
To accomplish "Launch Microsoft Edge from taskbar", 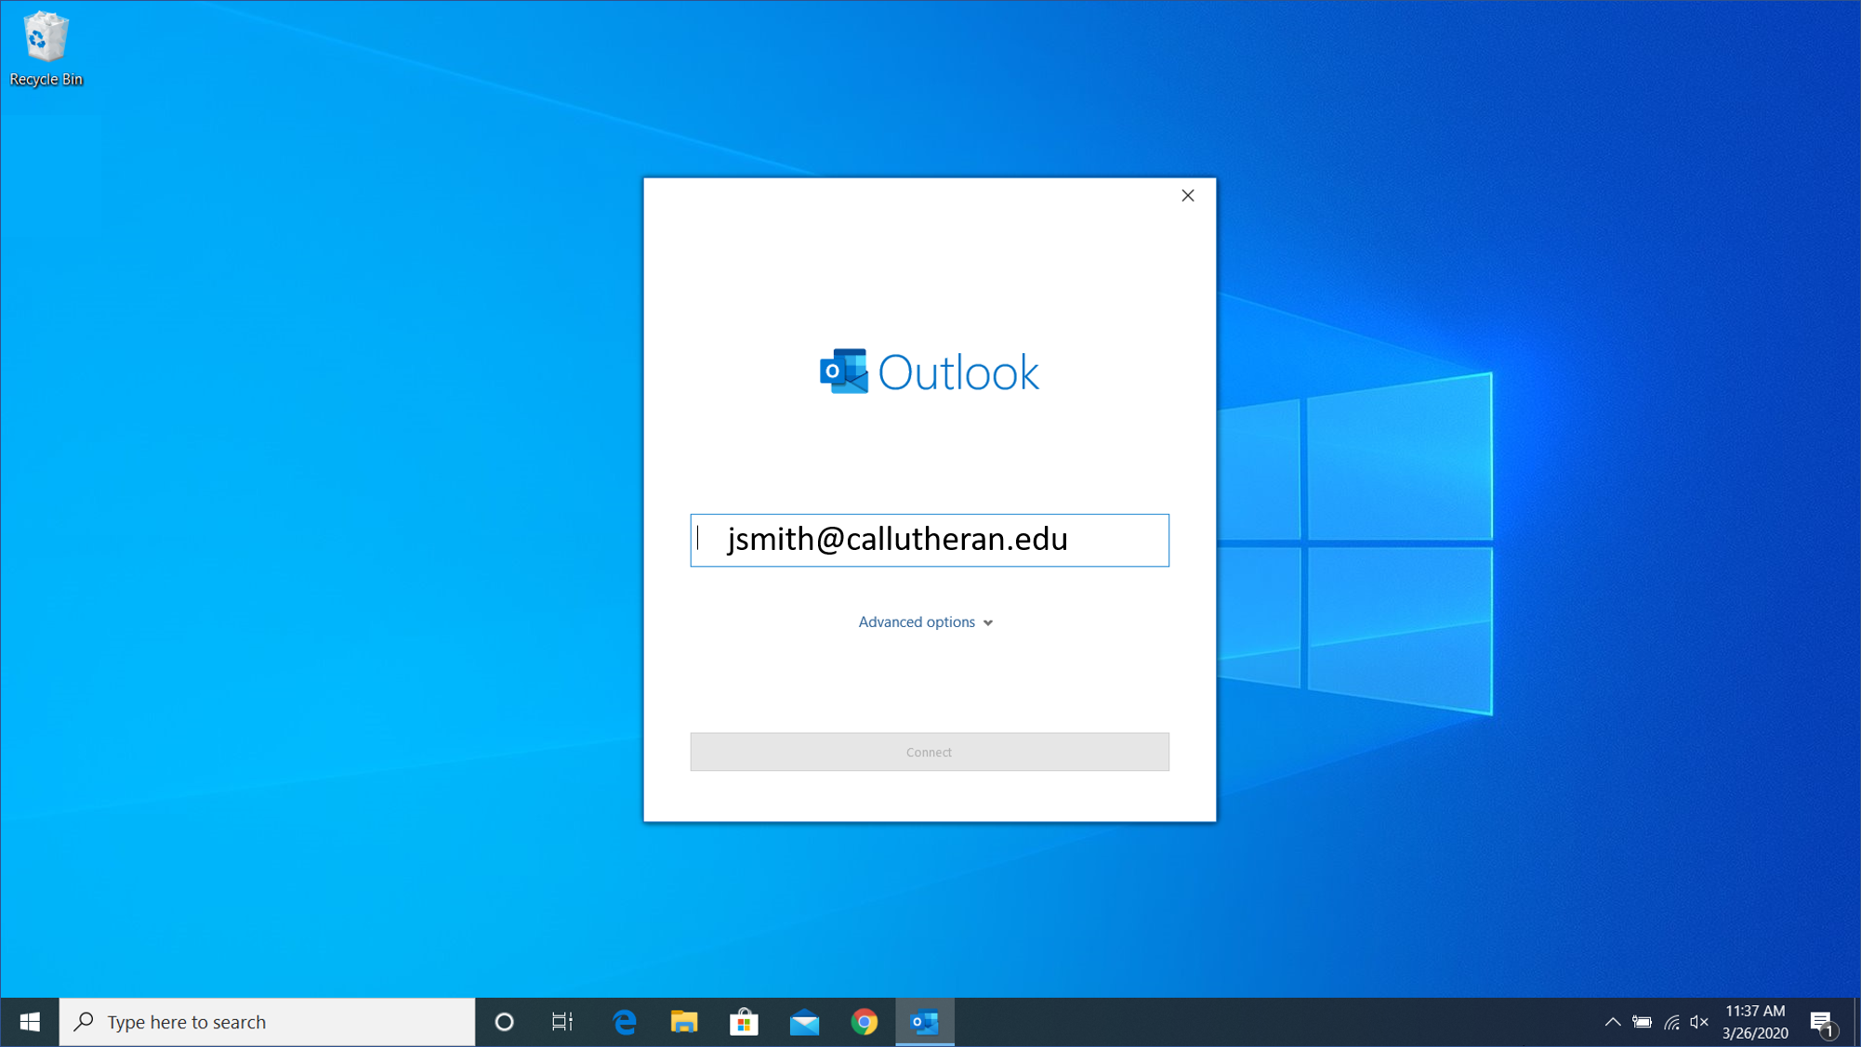I will (625, 1022).
